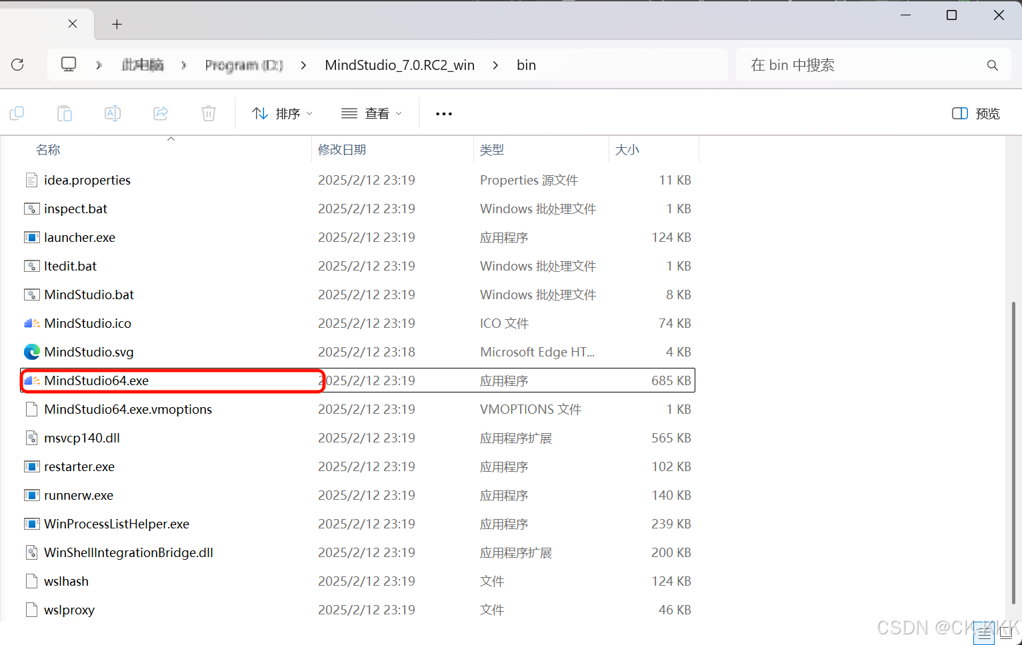Select the ltedit.bat file icon

tap(31, 266)
